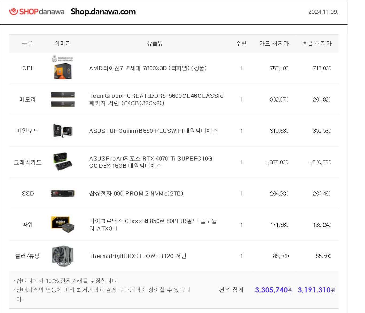Open the AMD Ryzen 7800X3D product thumbnail

point(63,68)
